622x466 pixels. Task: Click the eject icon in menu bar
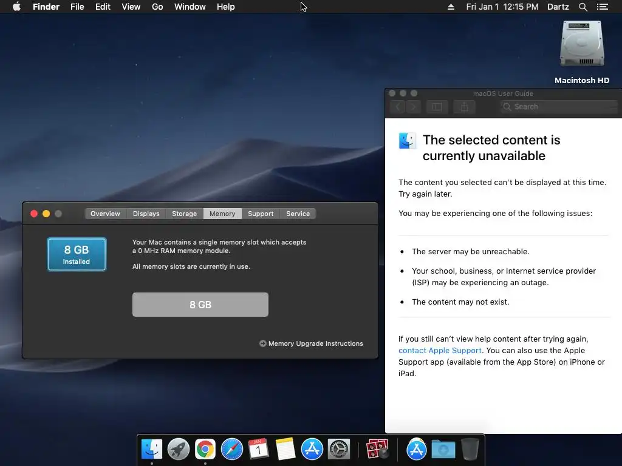coord(451,7)
